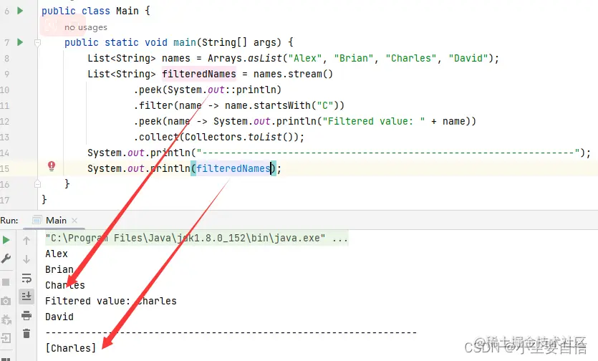Click the up arrow stack trace icon
The width and height of the screenshot is (598, 361).
[26, 241]
